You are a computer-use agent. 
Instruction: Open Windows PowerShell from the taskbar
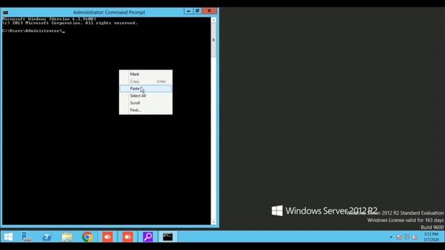point(47,237)
